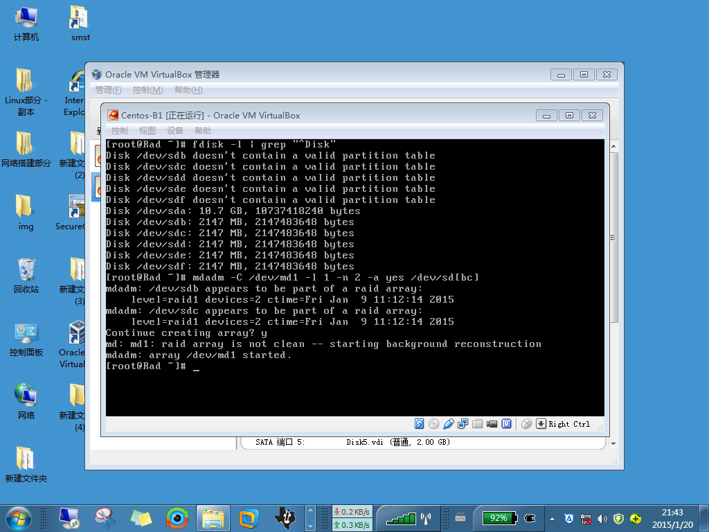Select the 新建文件夹 folder on desktop
The width and height of the screenshot is (709, 532).
26,465
